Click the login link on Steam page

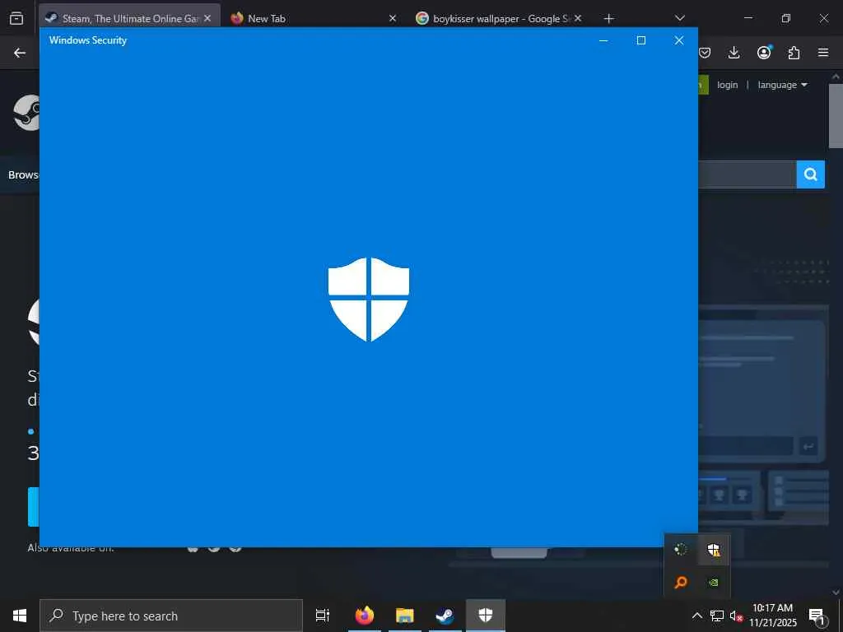click(728, 85)
